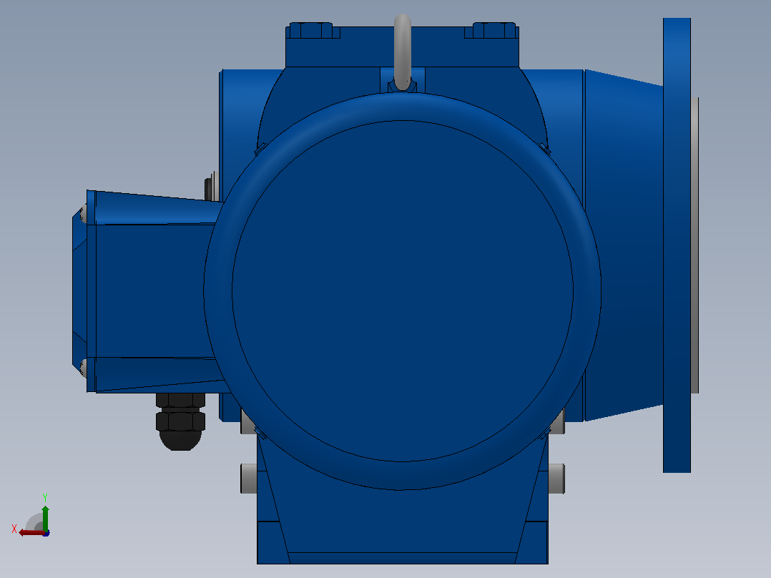Select the blue mounting flange plate at right
This screenshot has width=771, height=578.
[x=677, y=245]
